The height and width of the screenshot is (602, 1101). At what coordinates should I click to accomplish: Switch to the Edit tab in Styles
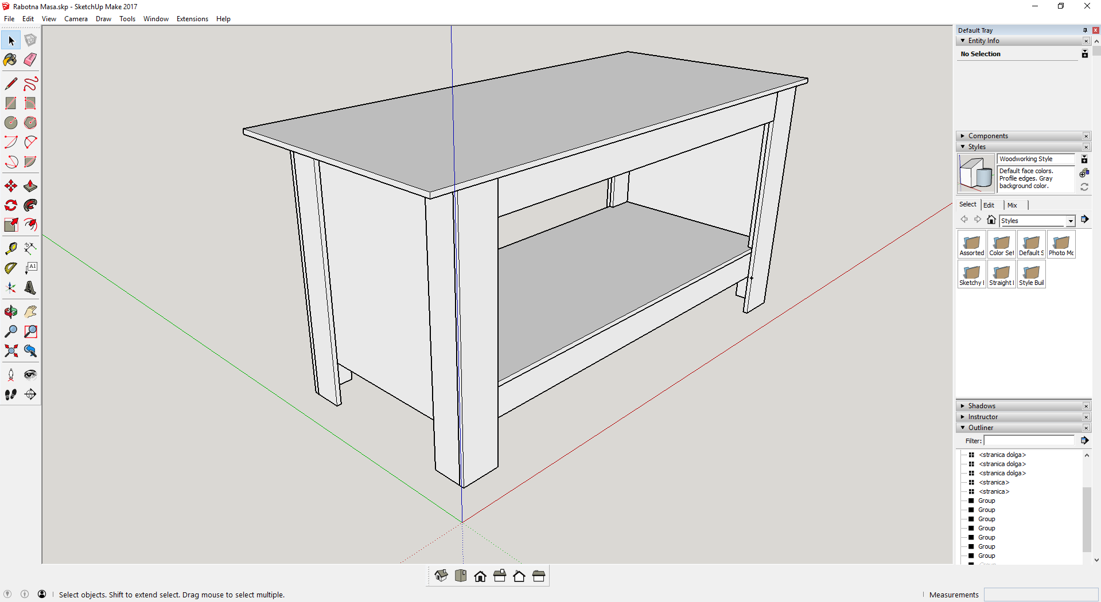click(989, 205)
